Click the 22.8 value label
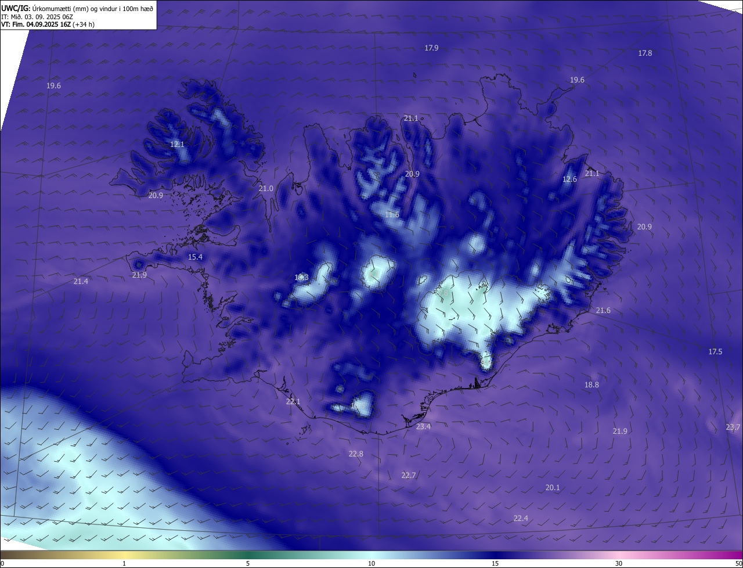Viewport: 743px width, 568px height. 356,454
